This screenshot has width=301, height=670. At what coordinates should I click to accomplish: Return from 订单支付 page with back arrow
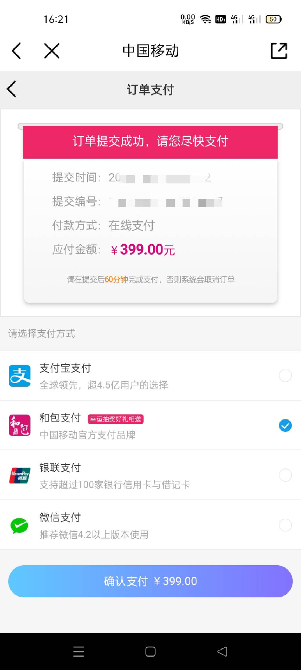tap(11, 89)
